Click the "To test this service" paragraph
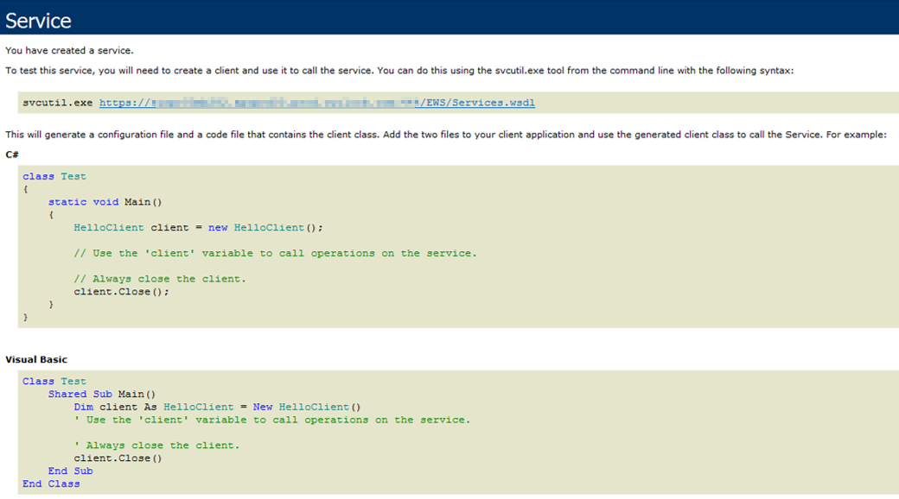899x499 pixels. point(399,71)
